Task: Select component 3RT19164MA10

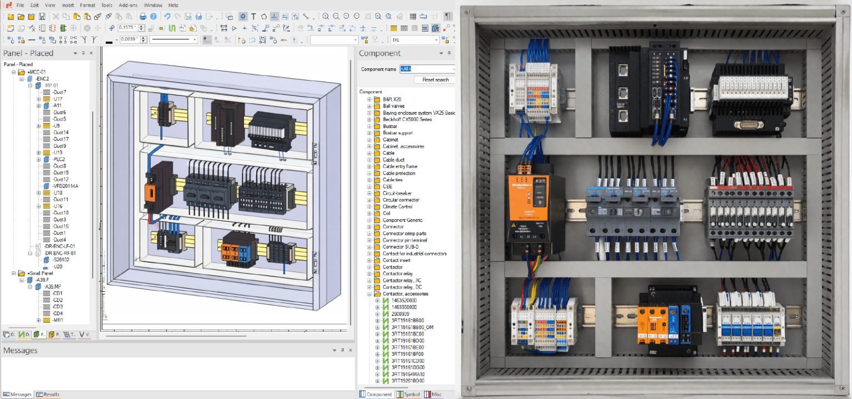Action: coord(408,374)
